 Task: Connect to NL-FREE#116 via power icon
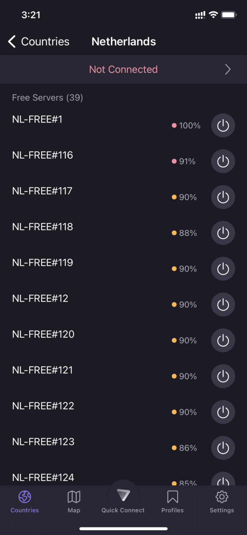tap(223, 161)
